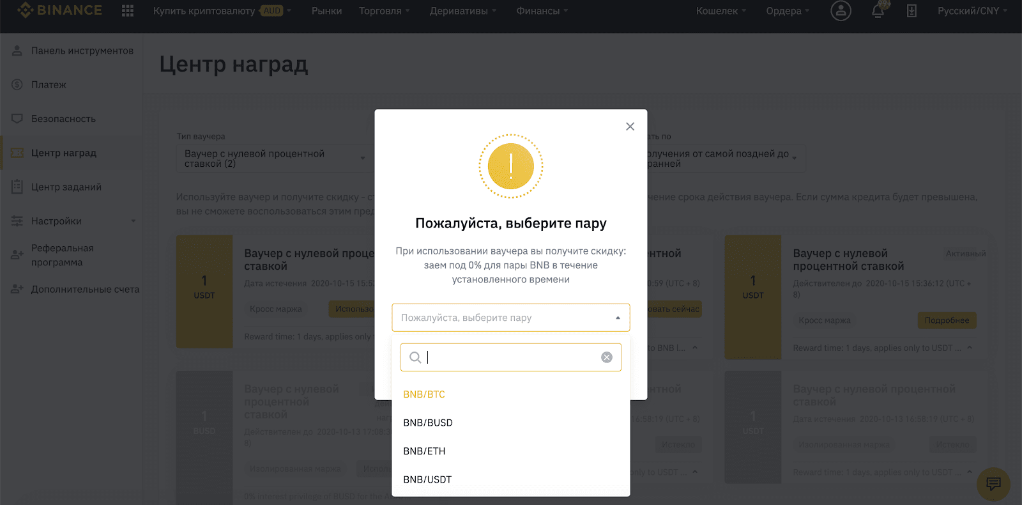Close the pair selection dialog

coord(630,127)
